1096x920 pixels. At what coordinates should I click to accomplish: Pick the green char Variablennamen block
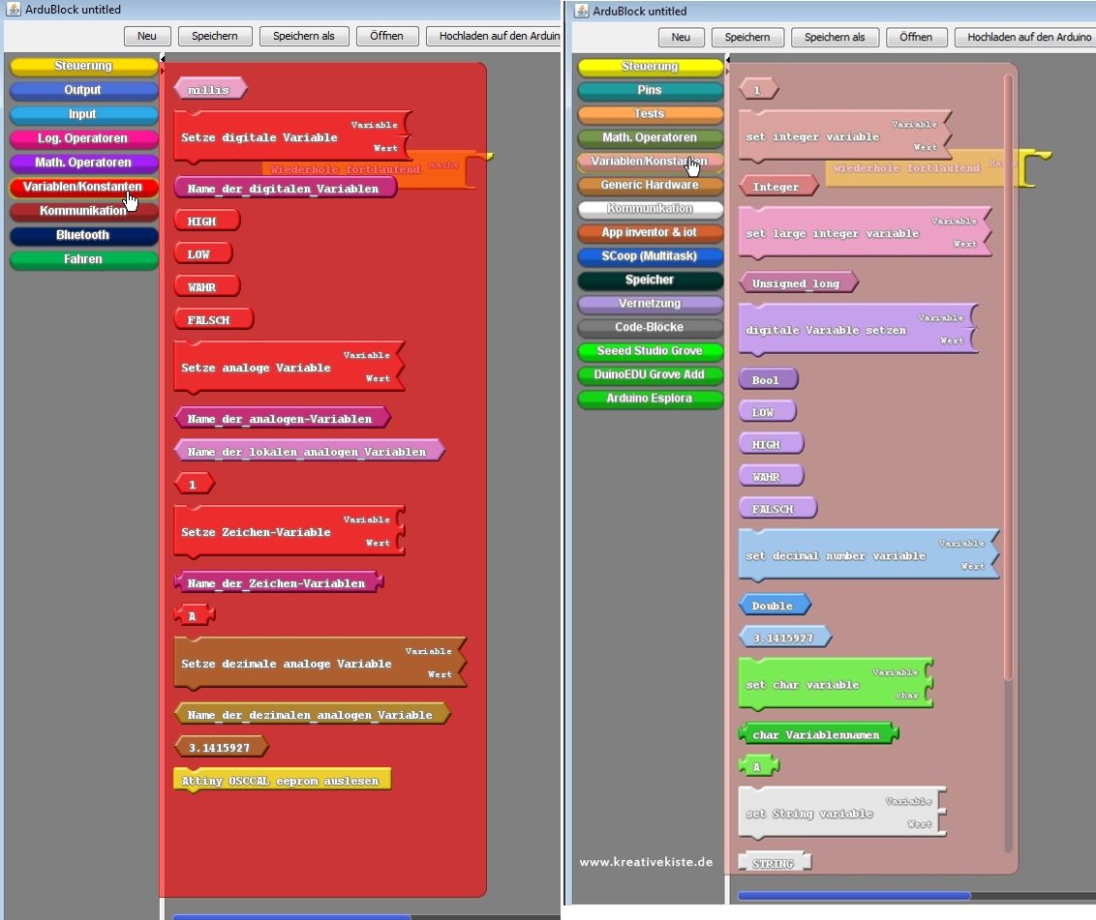click(x=816, y=734)
